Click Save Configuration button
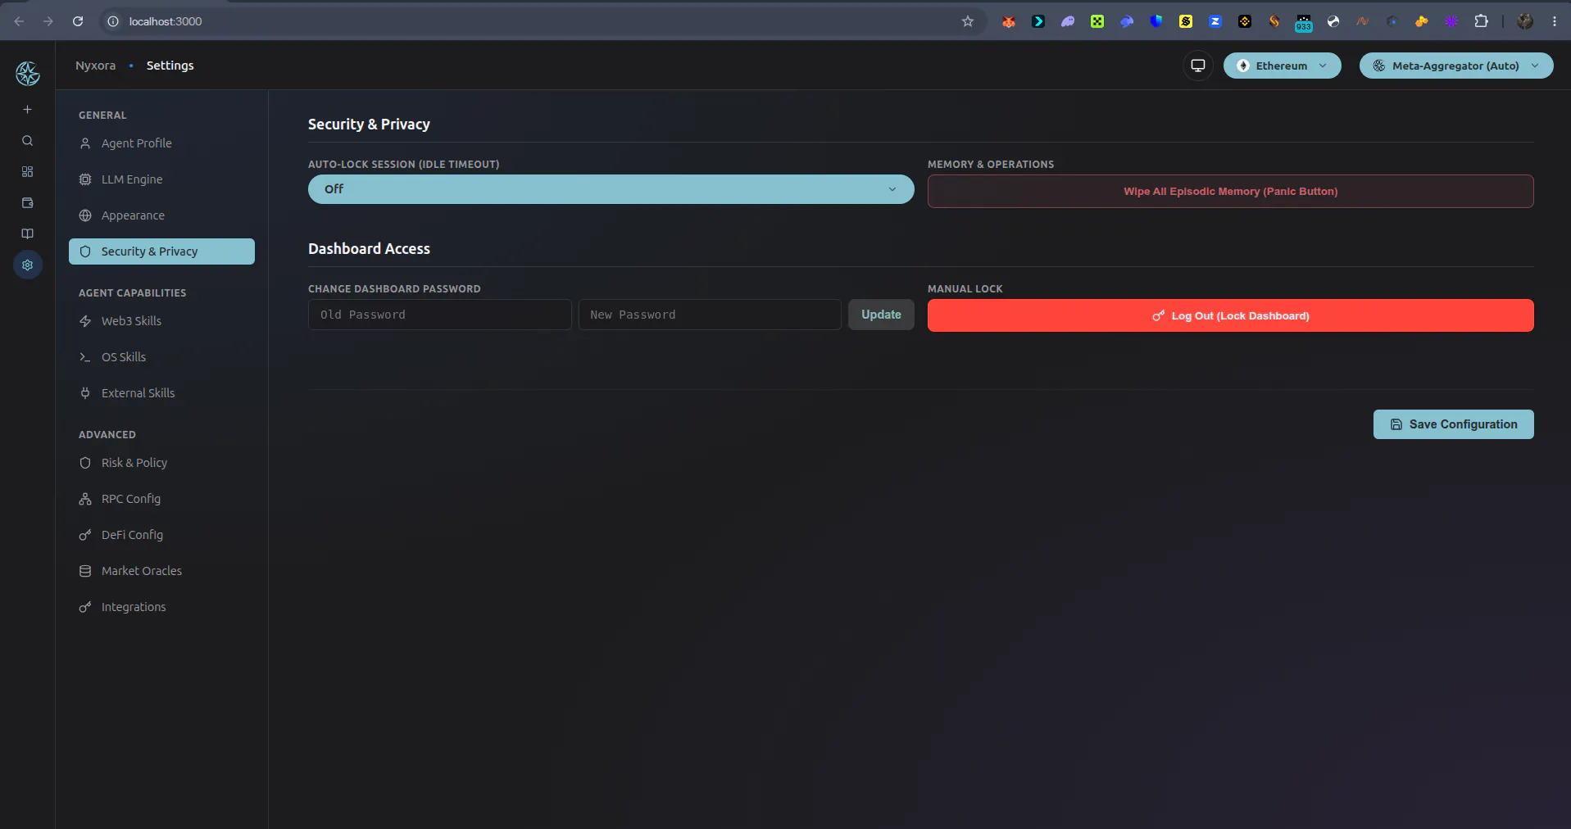Viewport: 1571px width, 829px height. 1454,424
